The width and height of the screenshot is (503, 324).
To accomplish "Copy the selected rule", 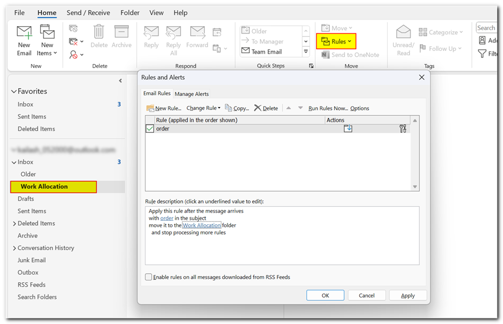I will pos(237,108).
